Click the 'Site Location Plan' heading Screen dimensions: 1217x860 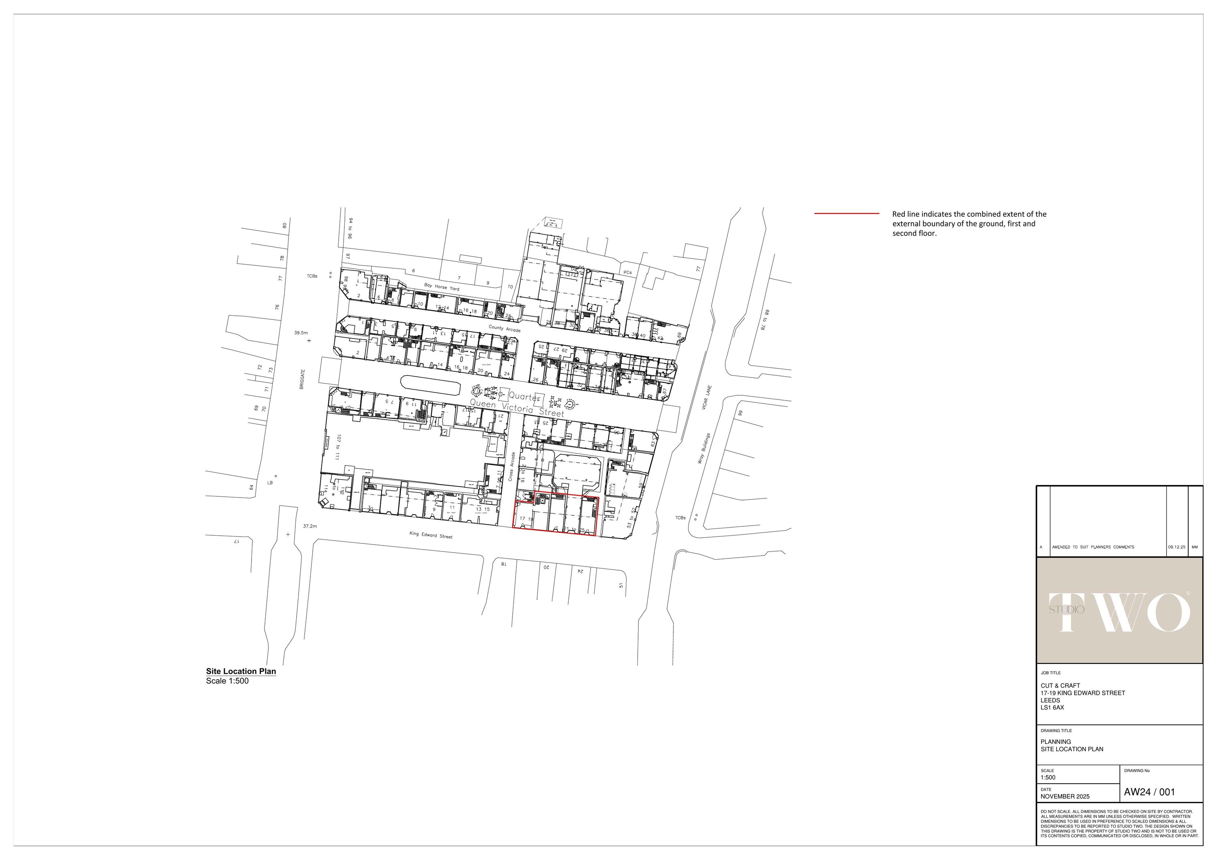click(x=241, y=671)
